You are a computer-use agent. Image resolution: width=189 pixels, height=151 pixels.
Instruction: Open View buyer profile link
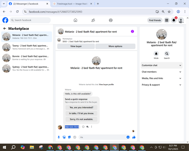[106, 85]
